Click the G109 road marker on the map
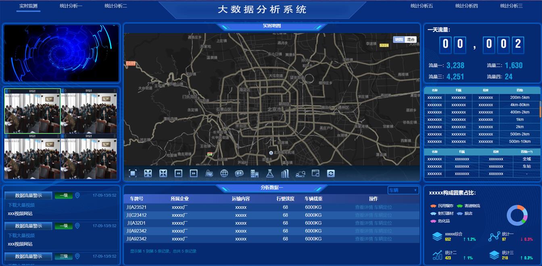Screen dimensions: 542x266 (x=131, y=63)
